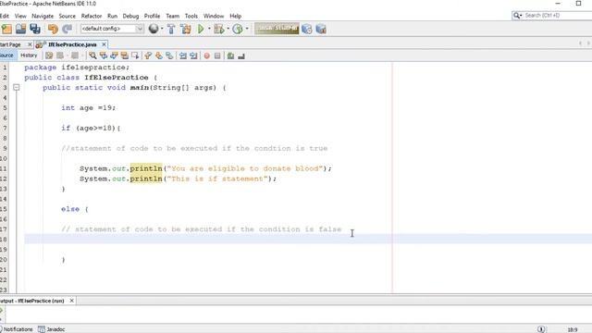The height and width of the screenshot is (333, 592).
Task: Open the Refactor menu
Action: (92, 16)
